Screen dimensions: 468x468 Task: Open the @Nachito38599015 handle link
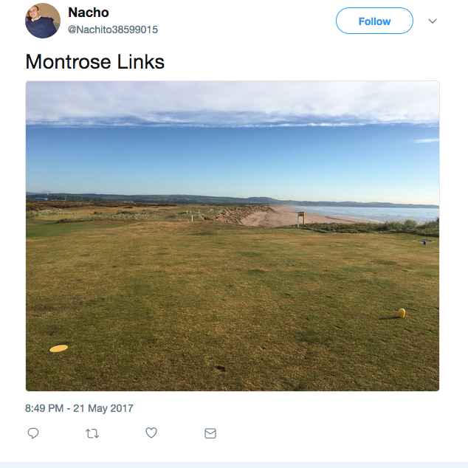pos(113,30)
